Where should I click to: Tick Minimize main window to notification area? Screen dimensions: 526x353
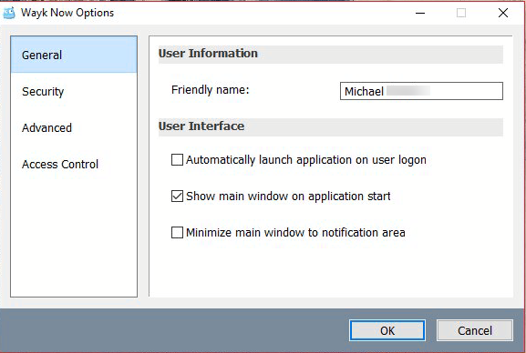click(x=177, y=232)
